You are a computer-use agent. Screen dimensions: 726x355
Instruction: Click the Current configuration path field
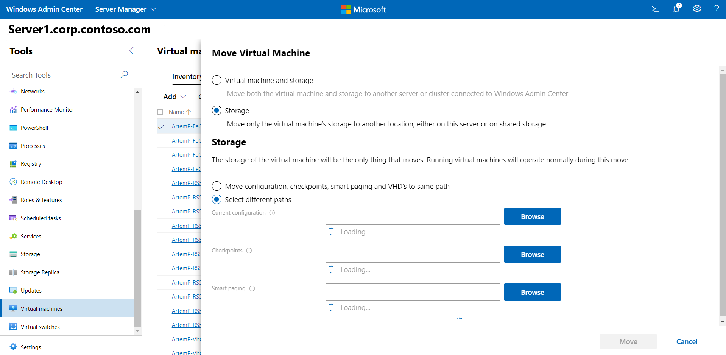413,216
